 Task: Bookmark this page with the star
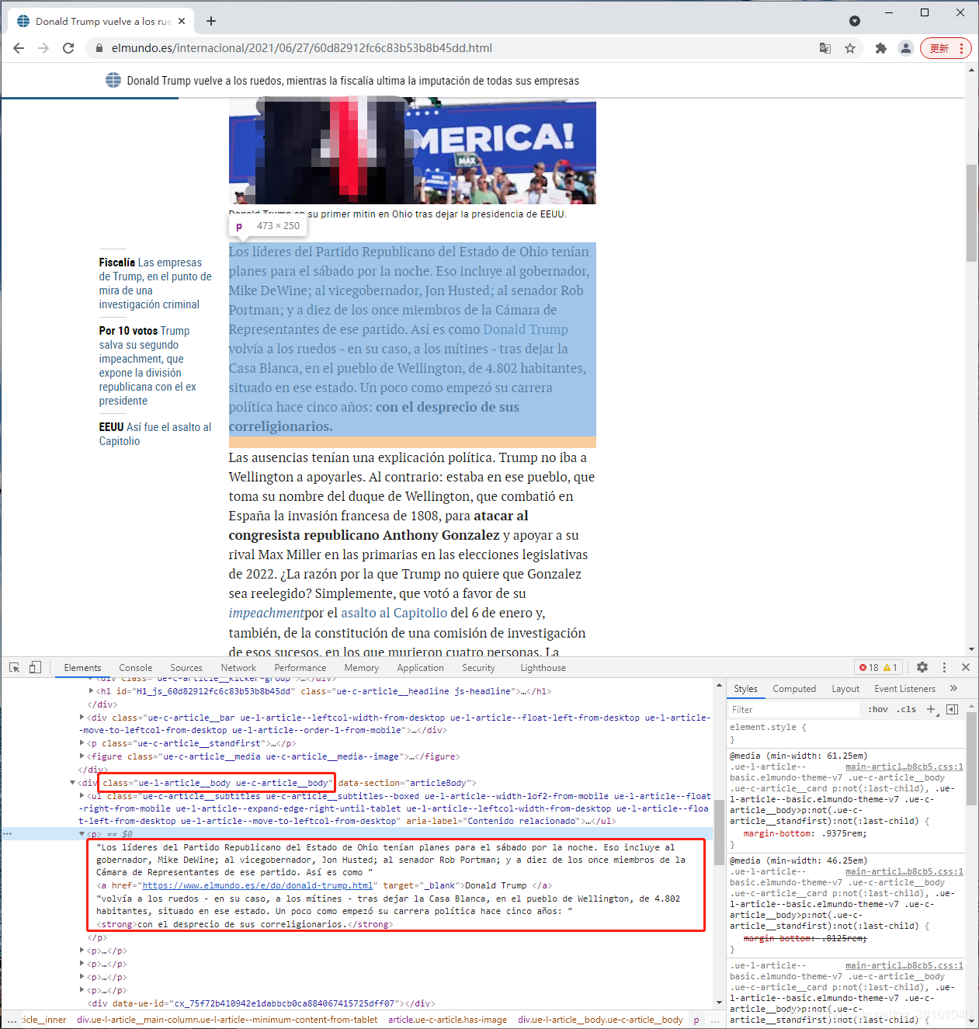coord(850,48)
